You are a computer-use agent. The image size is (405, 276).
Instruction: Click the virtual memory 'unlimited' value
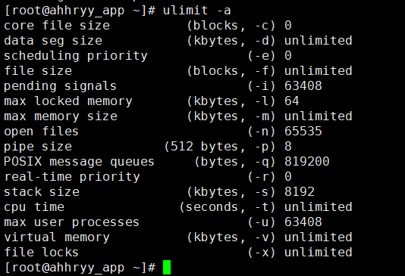[319, 237]
